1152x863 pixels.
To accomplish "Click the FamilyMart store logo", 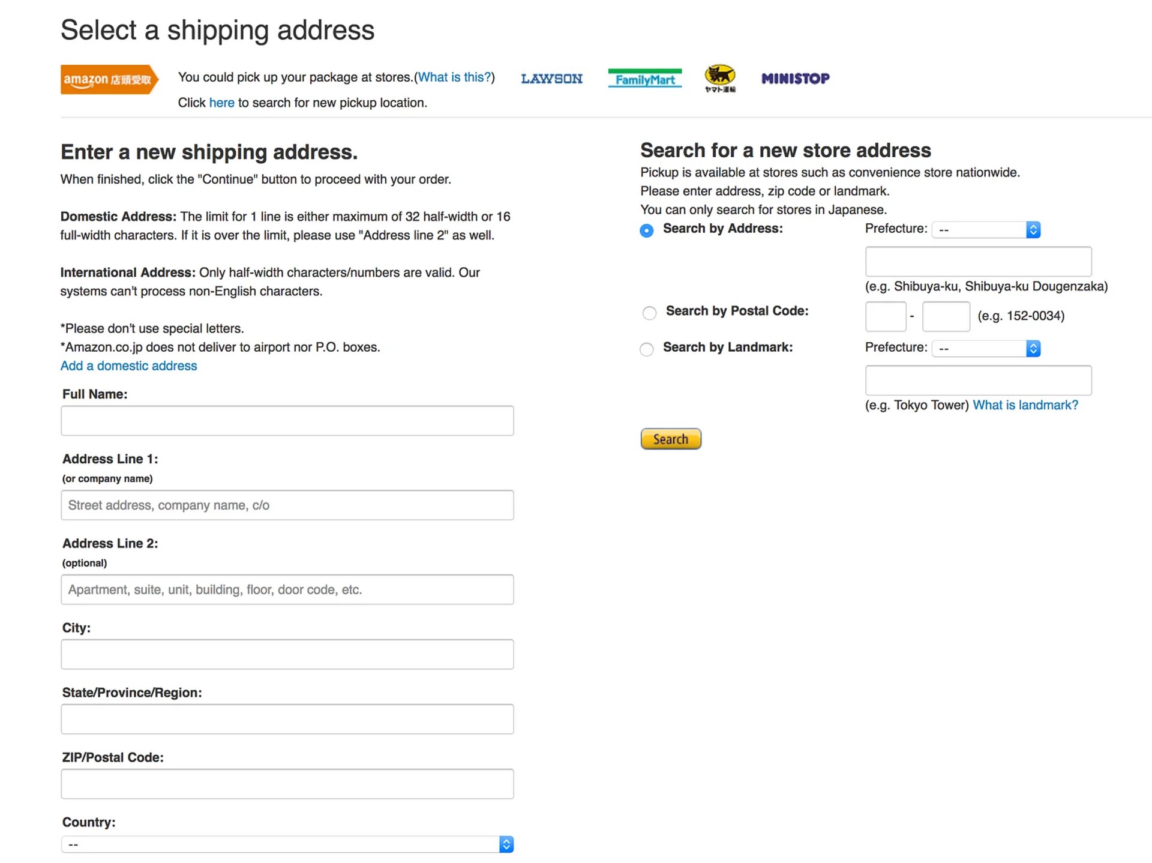I will click(644, 79).
